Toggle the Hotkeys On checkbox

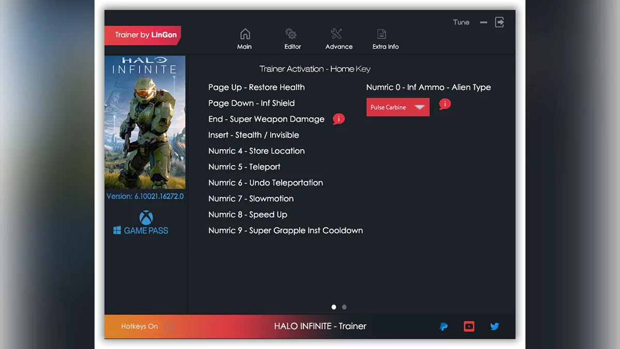coord(171,327)
